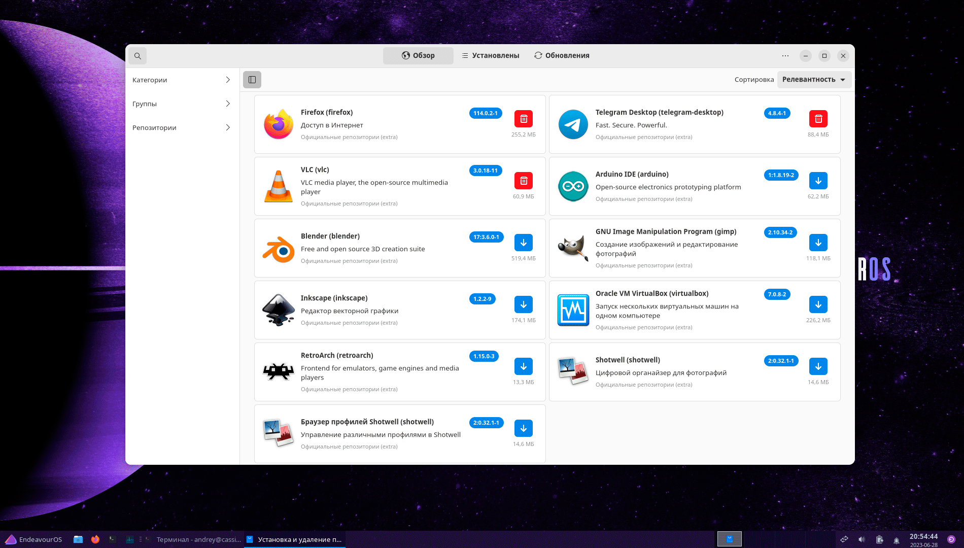Open the Релевантность sort dropdown
Screen dimensions: 964x548
(x=814, y=80)
